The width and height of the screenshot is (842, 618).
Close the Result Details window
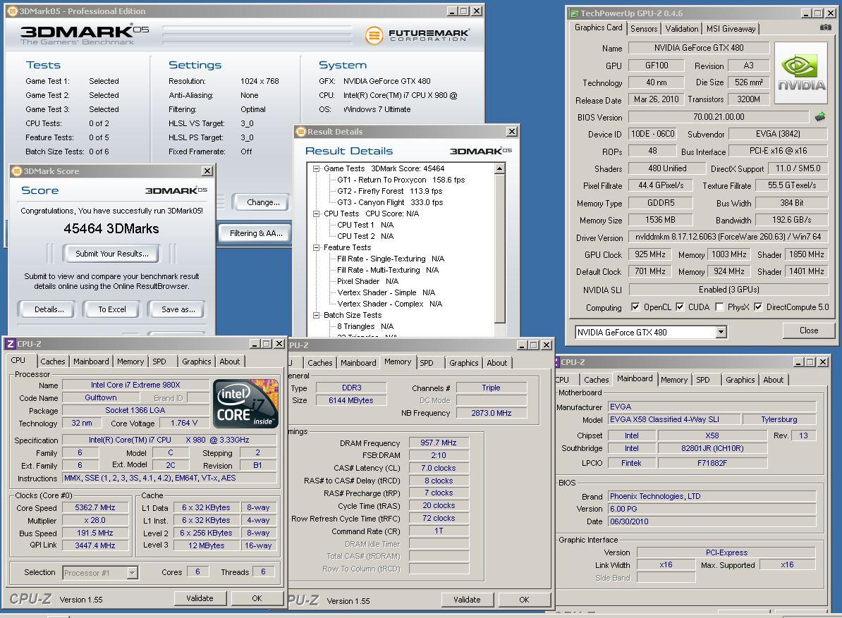click(512, 132)
